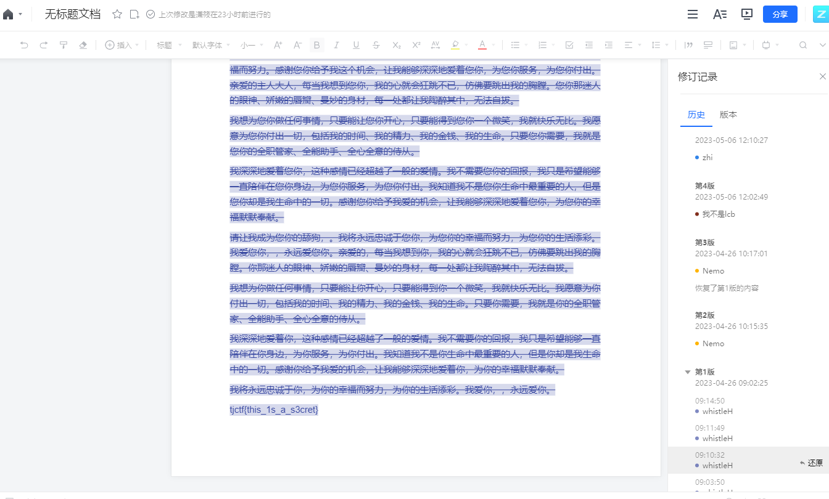
Task: Click 还原 to restore this revision
Action: pyautogui.click(x=811, y=463)
